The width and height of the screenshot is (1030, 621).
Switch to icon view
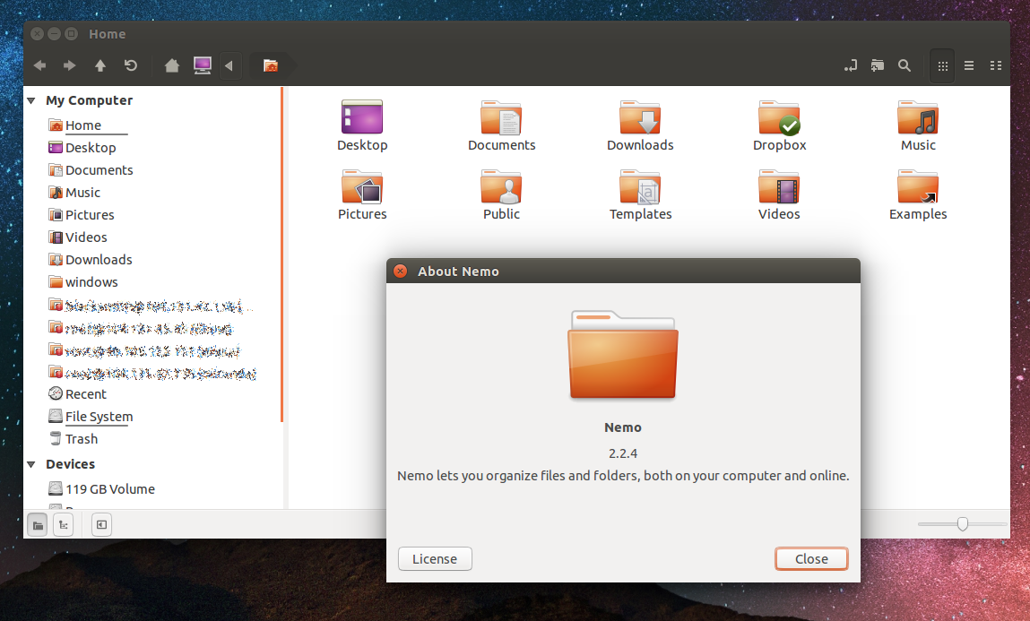point(943,65)
